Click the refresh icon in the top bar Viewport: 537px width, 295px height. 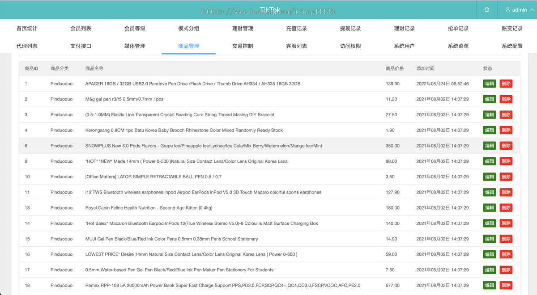(x=487, y=9)
